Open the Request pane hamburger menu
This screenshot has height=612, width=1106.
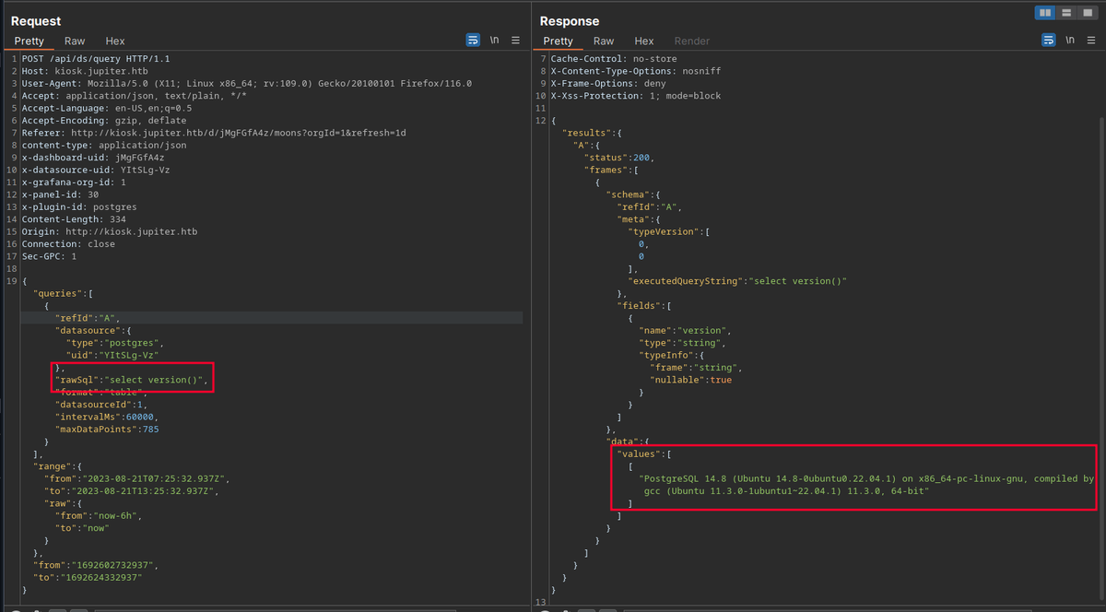tap(515, 40)
